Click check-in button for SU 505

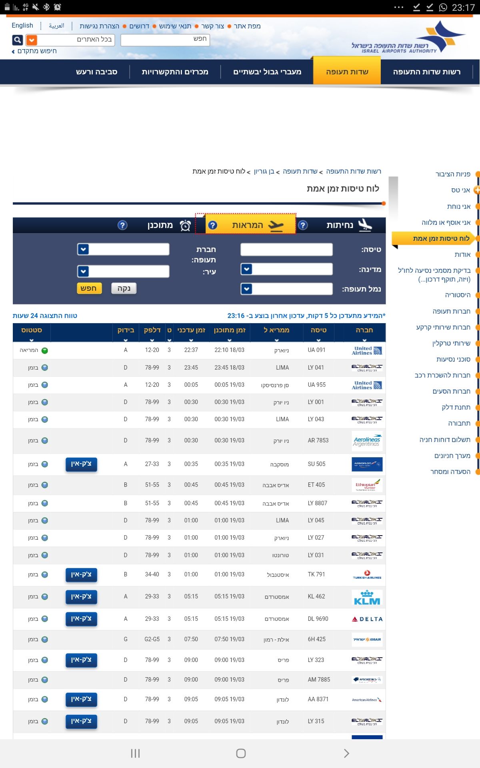tap(81, 464)
